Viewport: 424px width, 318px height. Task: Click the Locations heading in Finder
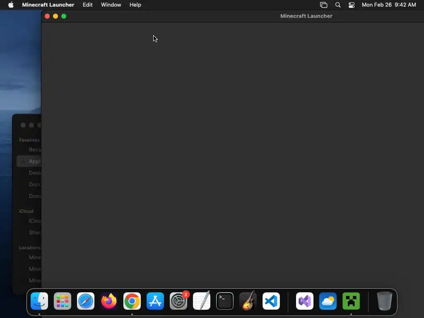[30, 248]
